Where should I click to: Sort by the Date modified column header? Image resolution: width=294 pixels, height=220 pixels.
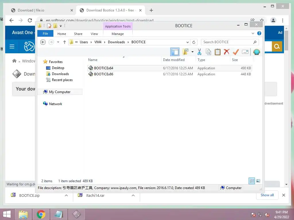(x=178, y=60)
